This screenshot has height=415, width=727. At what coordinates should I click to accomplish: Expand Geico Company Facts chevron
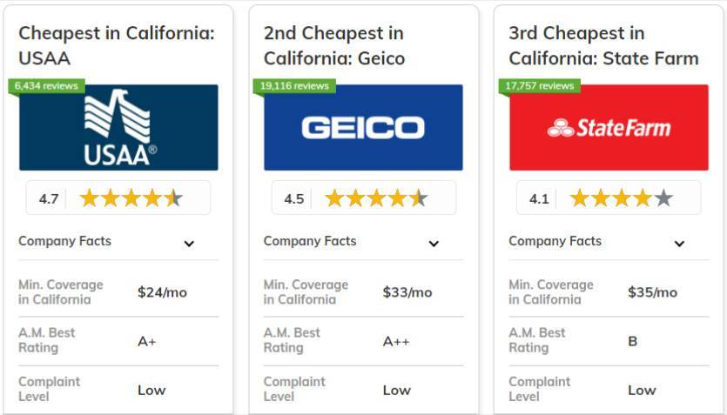click(434, 244)
